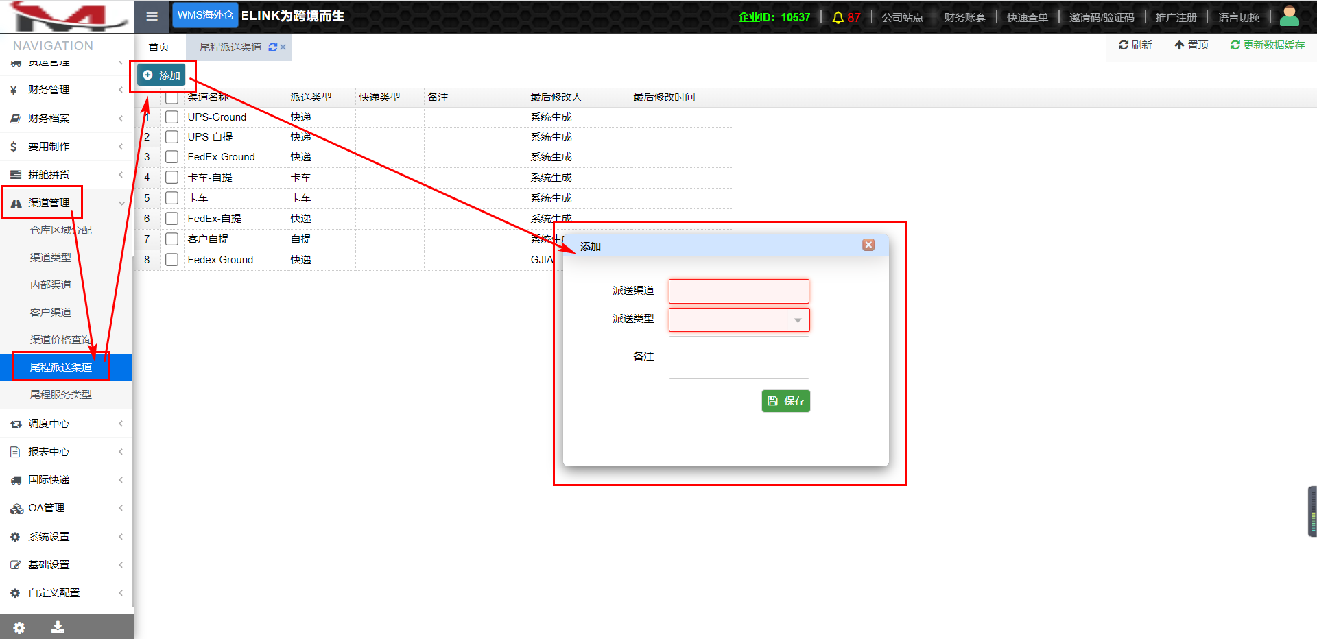The width and height of the screenshot is (1317, 639).
Task: Click the download icon in sidebar footer
Action: tap(58, 627)
